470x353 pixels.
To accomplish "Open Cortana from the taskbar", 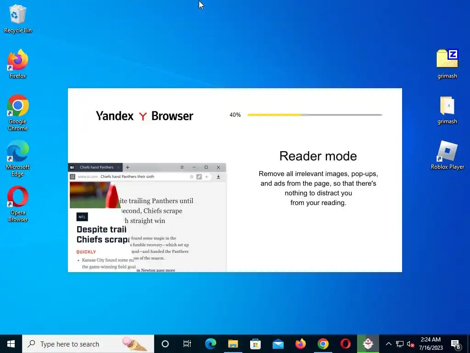I will click(x=165, y=344).
